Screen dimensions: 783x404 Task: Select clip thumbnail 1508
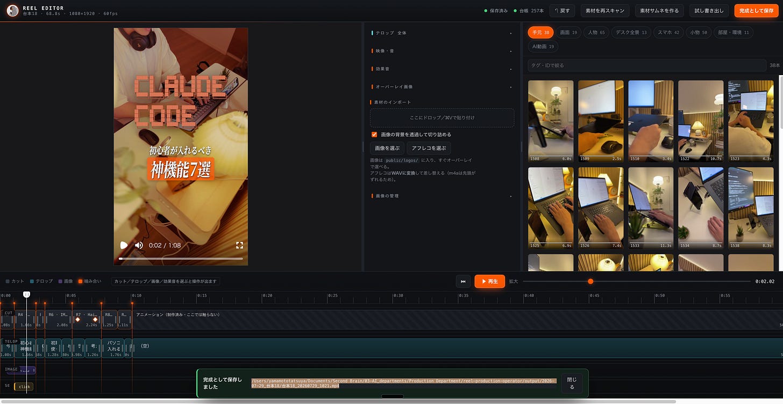(551, 121)
